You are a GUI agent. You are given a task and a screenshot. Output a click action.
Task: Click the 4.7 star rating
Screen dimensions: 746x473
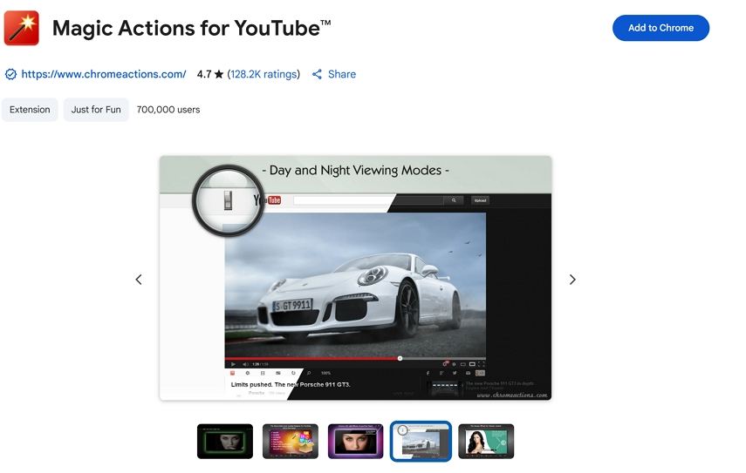pyautogui.click(x=209, y=74)
